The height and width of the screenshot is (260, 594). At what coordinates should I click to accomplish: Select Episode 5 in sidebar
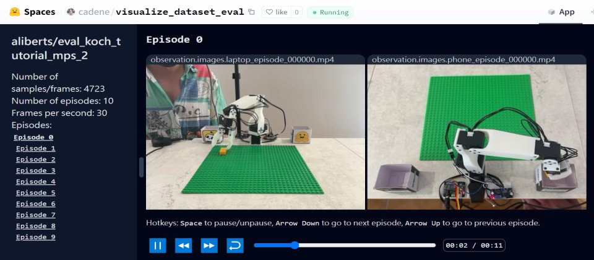(x=36, y=193)
